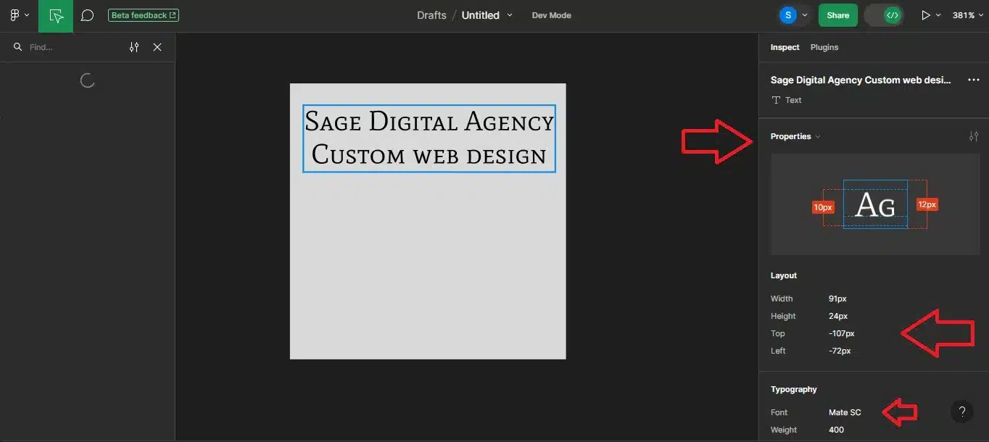Open the Figma main menu icon
Screen dimensions: 989x442
15,15
